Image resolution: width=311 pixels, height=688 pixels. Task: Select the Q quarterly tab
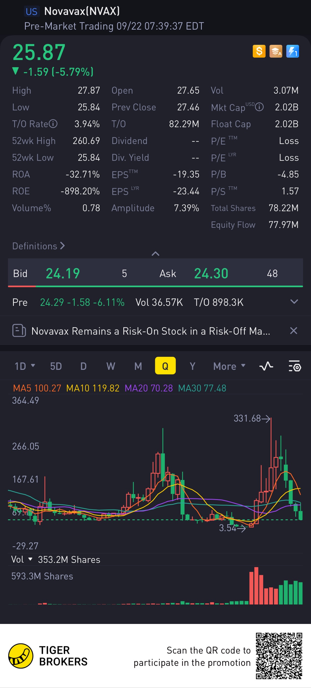165,366
